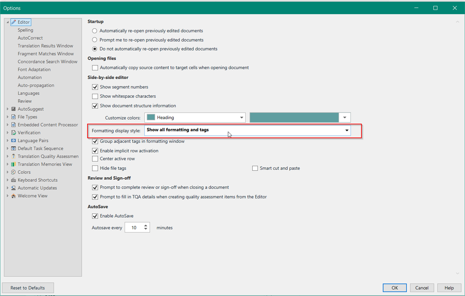465x296 pixels.
Task: Click the Translation Quality Assessment icon
Action: coord(14,156)
